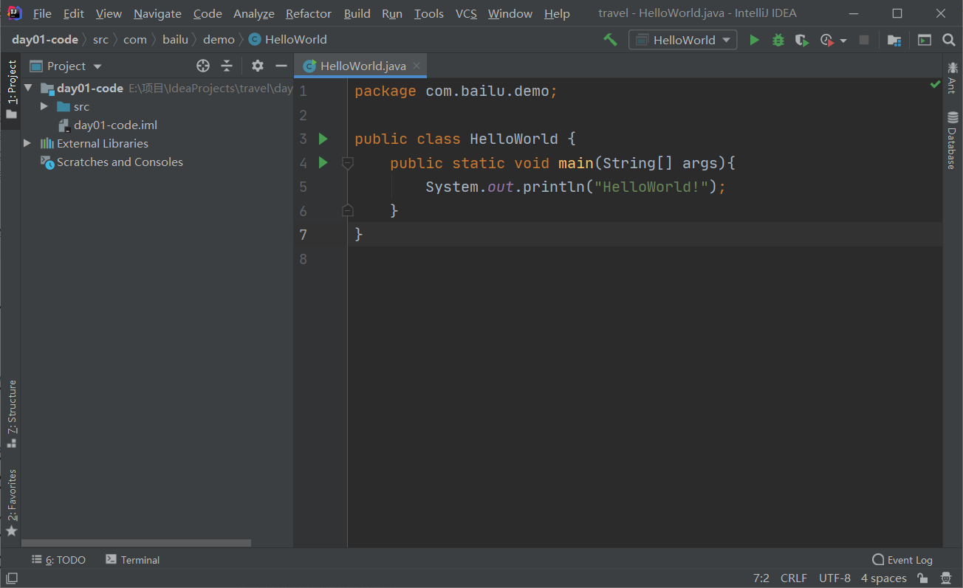Viewport: 963px width, 588px height.
Task: Open the VCS menu
Action: (x=466, y=14)
